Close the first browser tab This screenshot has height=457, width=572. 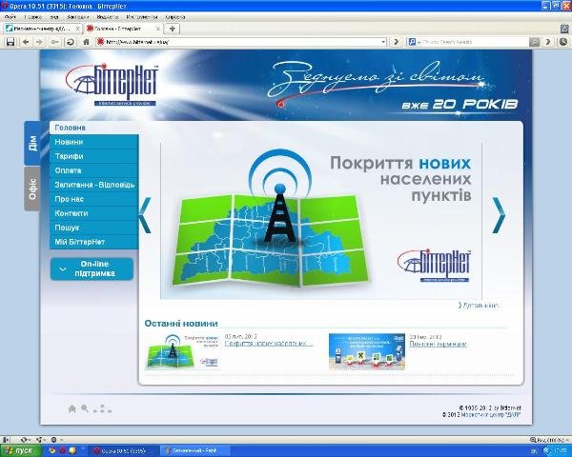point(77,29)
